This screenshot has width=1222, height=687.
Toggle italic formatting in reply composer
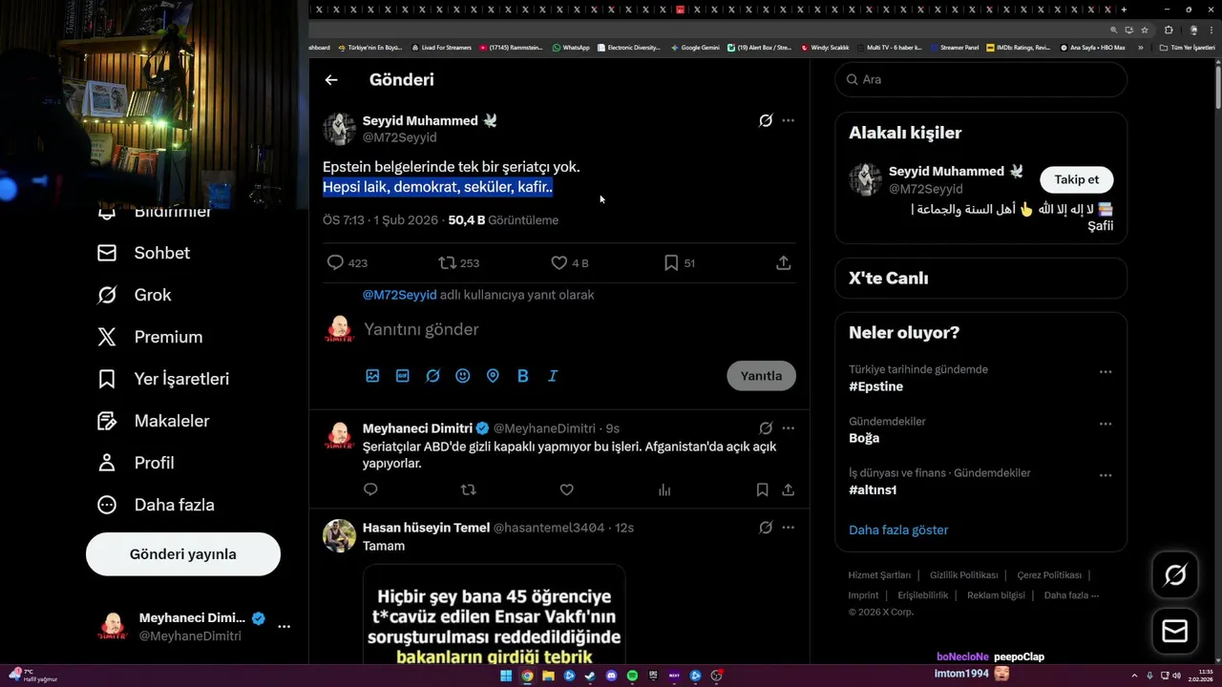tap(553, 376)
